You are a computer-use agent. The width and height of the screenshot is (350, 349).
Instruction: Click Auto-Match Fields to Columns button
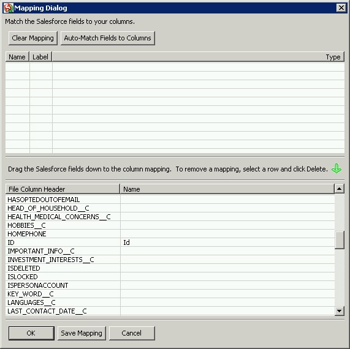108,38
